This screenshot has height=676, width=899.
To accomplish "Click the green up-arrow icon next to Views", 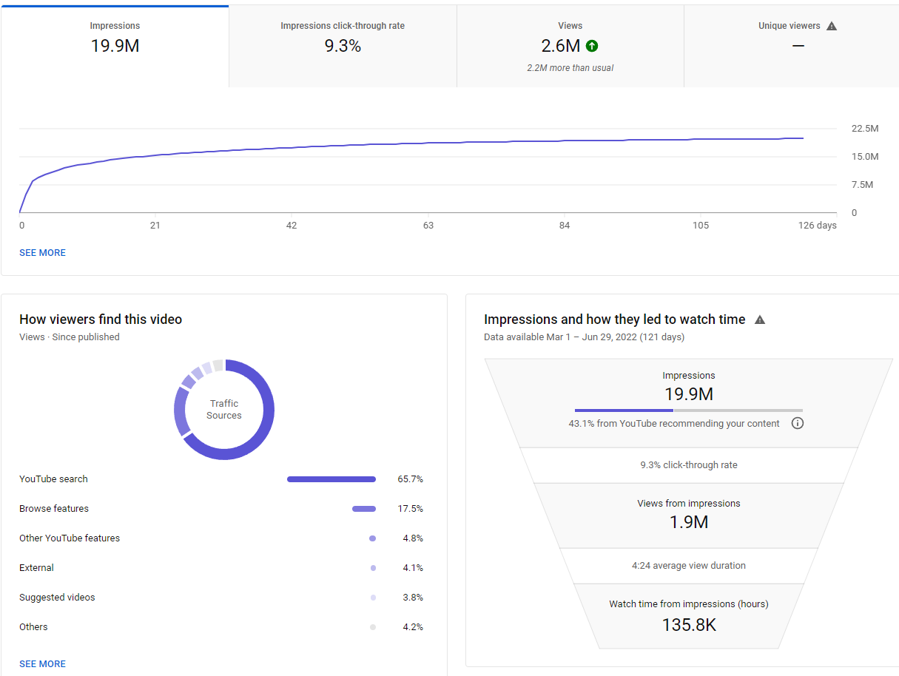I will coord(592,46).
